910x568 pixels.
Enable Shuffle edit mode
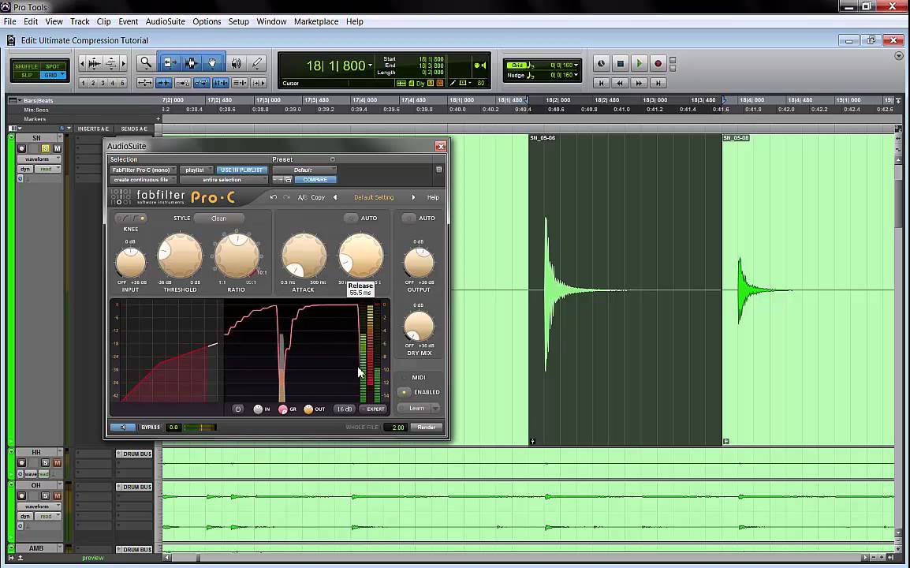click(26, 66)
